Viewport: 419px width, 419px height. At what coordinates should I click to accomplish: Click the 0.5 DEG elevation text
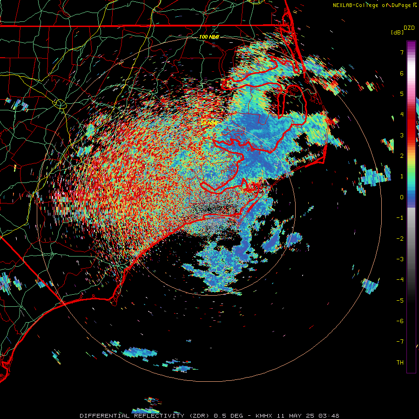tap(229, 416)
